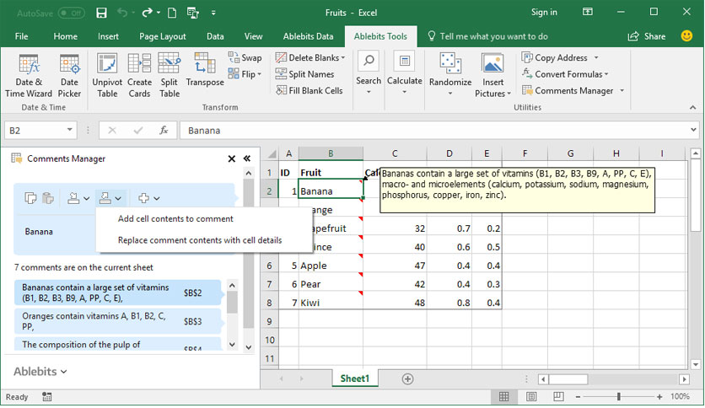Click the macro recording status icon
The image size is (705, 408).
[x=46, y=397]
